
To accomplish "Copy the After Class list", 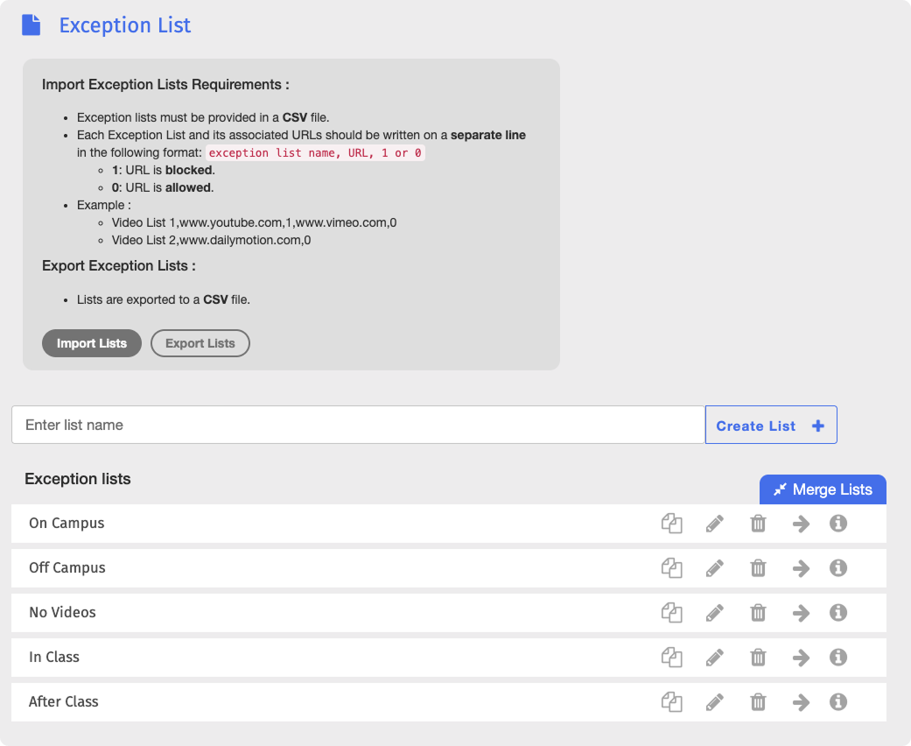I will [x=671, y=702].
